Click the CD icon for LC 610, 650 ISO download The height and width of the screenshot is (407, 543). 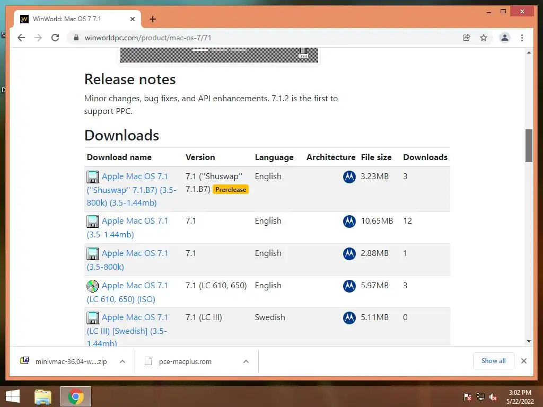pos(92,286)
